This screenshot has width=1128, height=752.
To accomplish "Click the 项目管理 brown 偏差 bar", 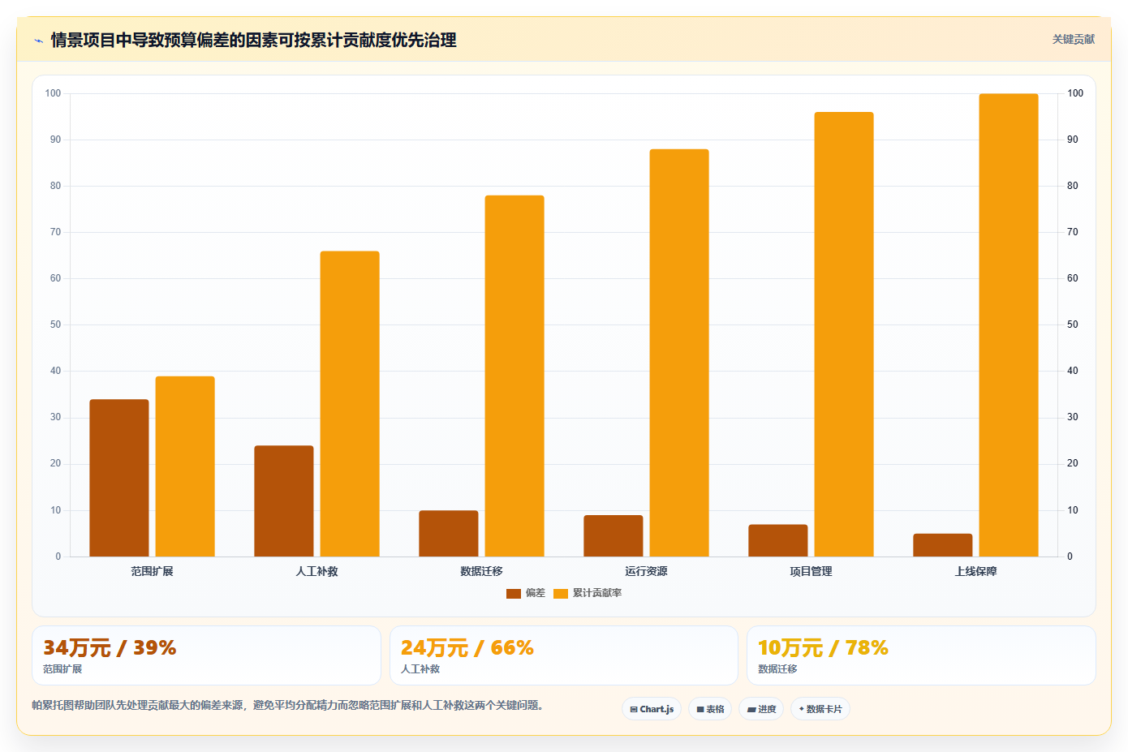I will pos(778,540).
